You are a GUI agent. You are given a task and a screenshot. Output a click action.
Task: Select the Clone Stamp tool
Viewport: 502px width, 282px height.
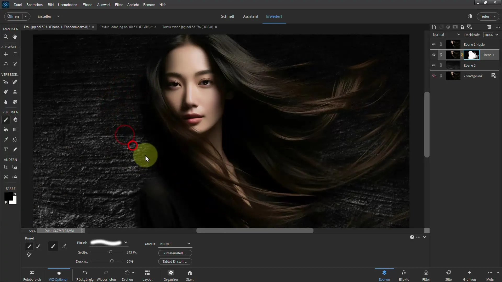tap(15, 92)
